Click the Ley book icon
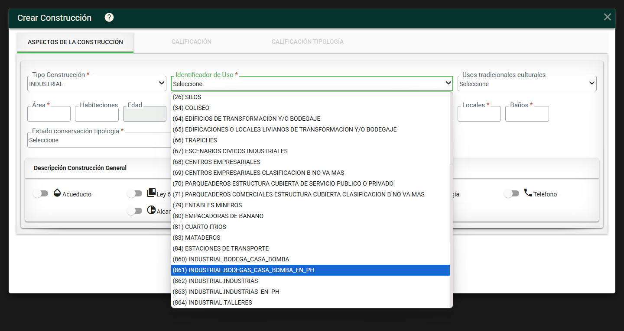 point(151,193)
